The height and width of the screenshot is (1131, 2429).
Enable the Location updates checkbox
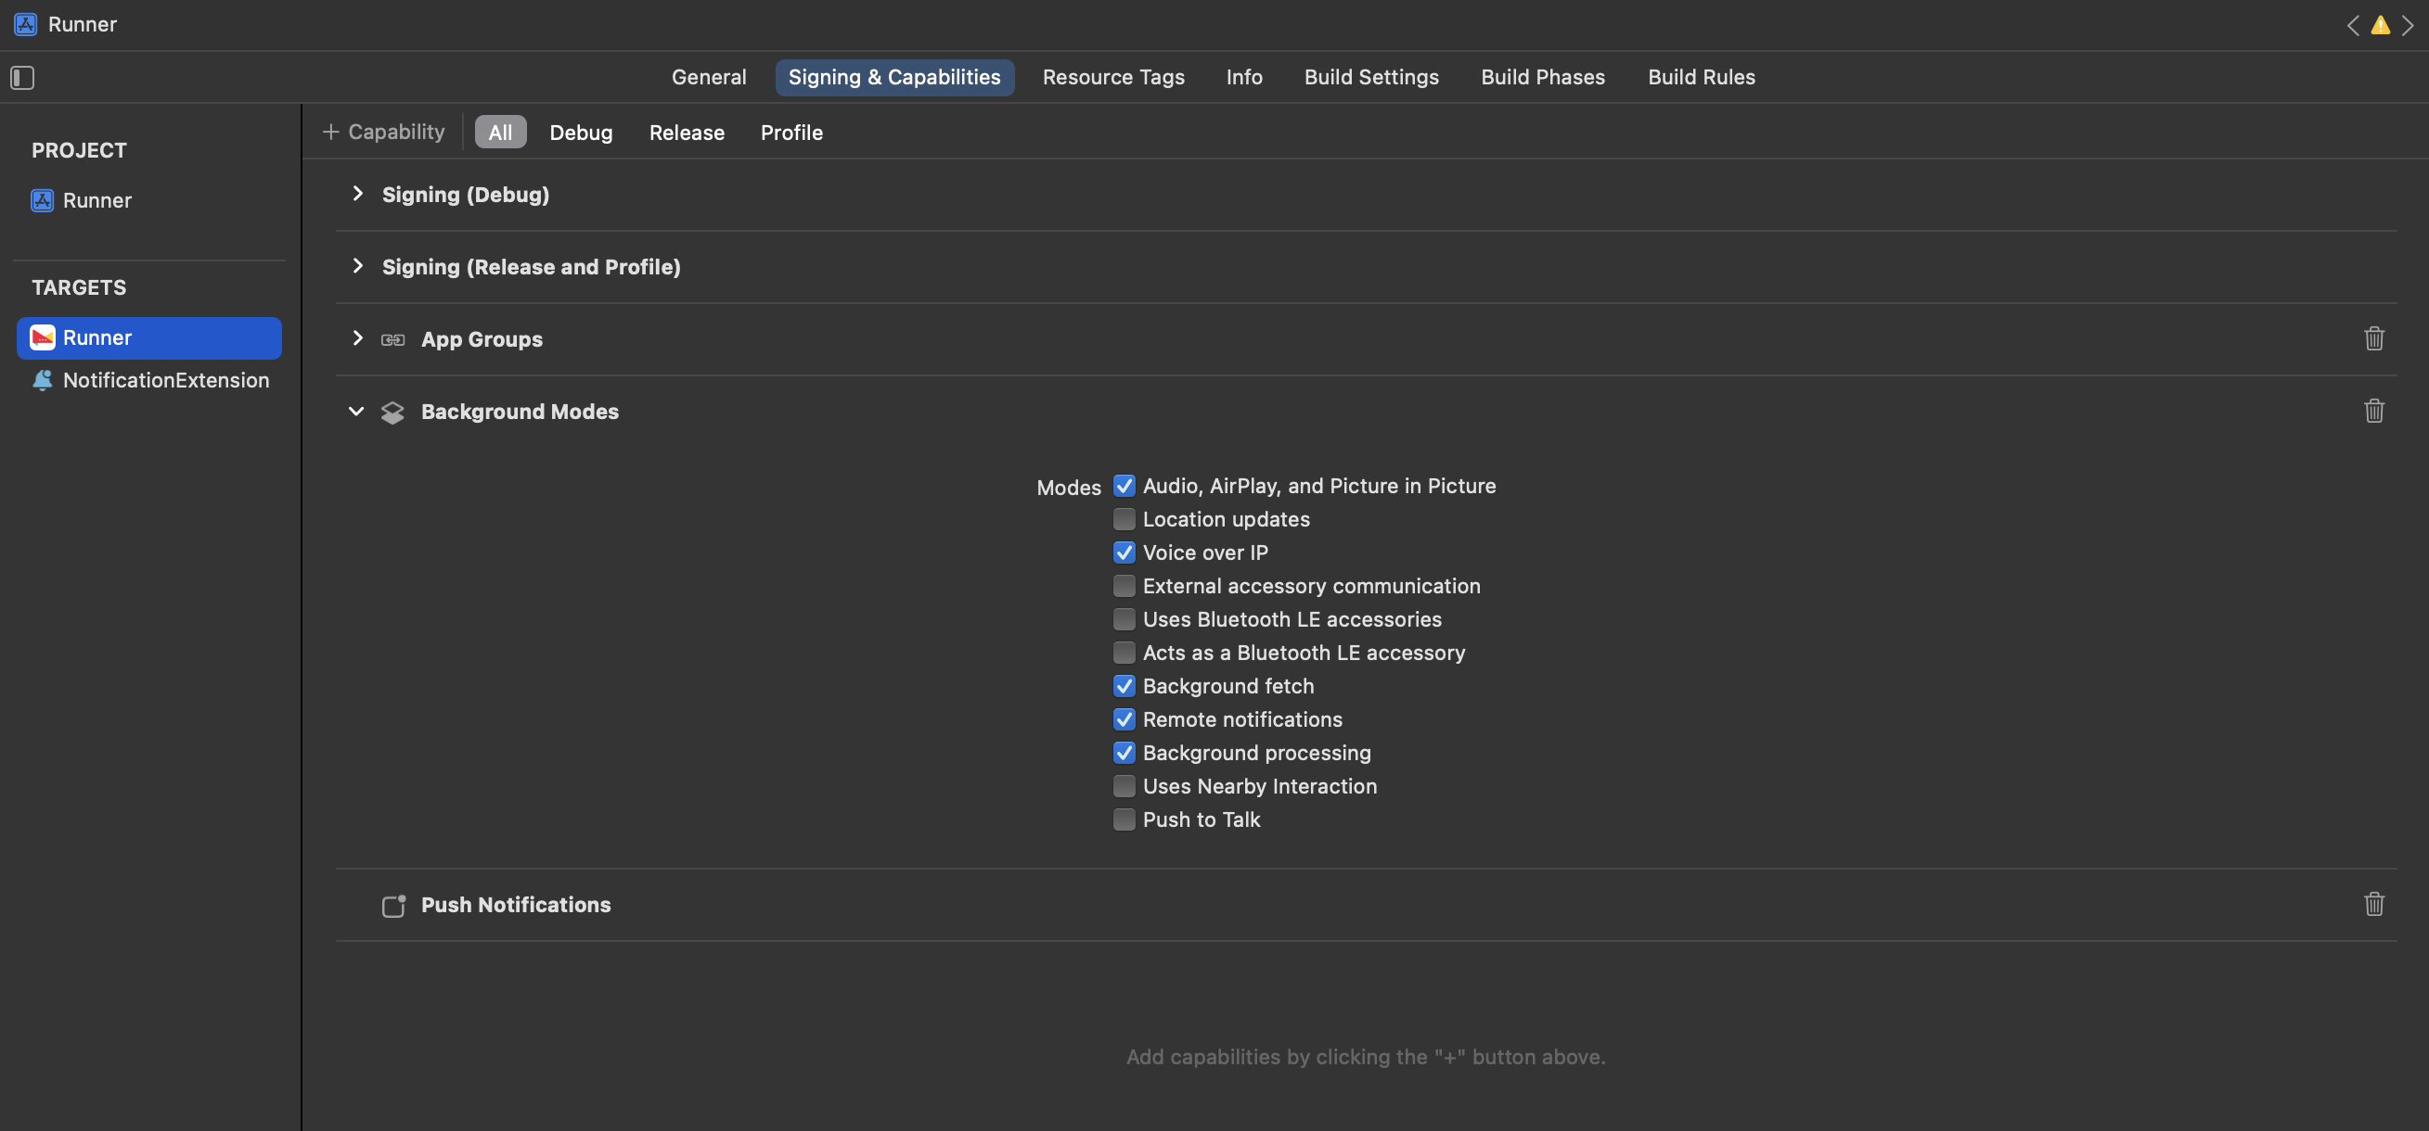tap(1123, 519)
